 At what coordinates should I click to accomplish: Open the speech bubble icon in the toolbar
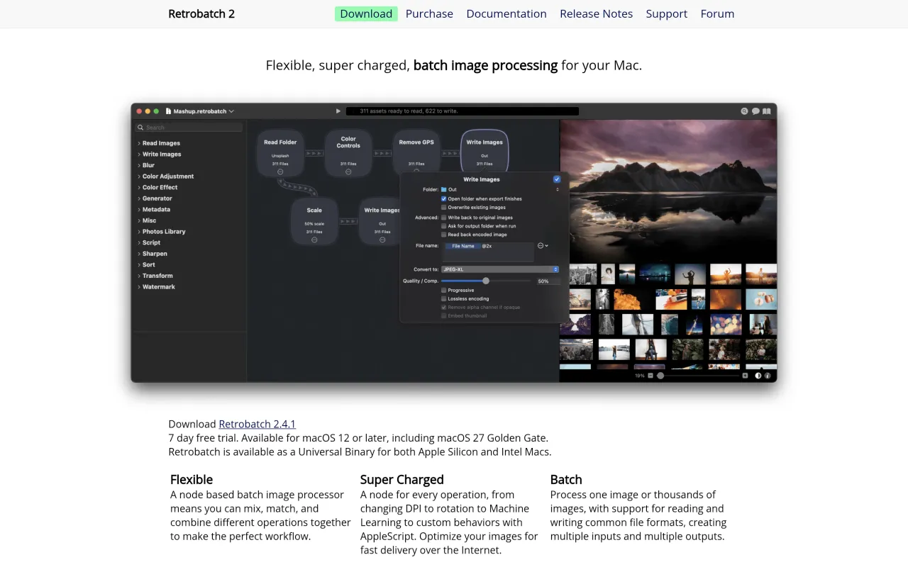755,111
